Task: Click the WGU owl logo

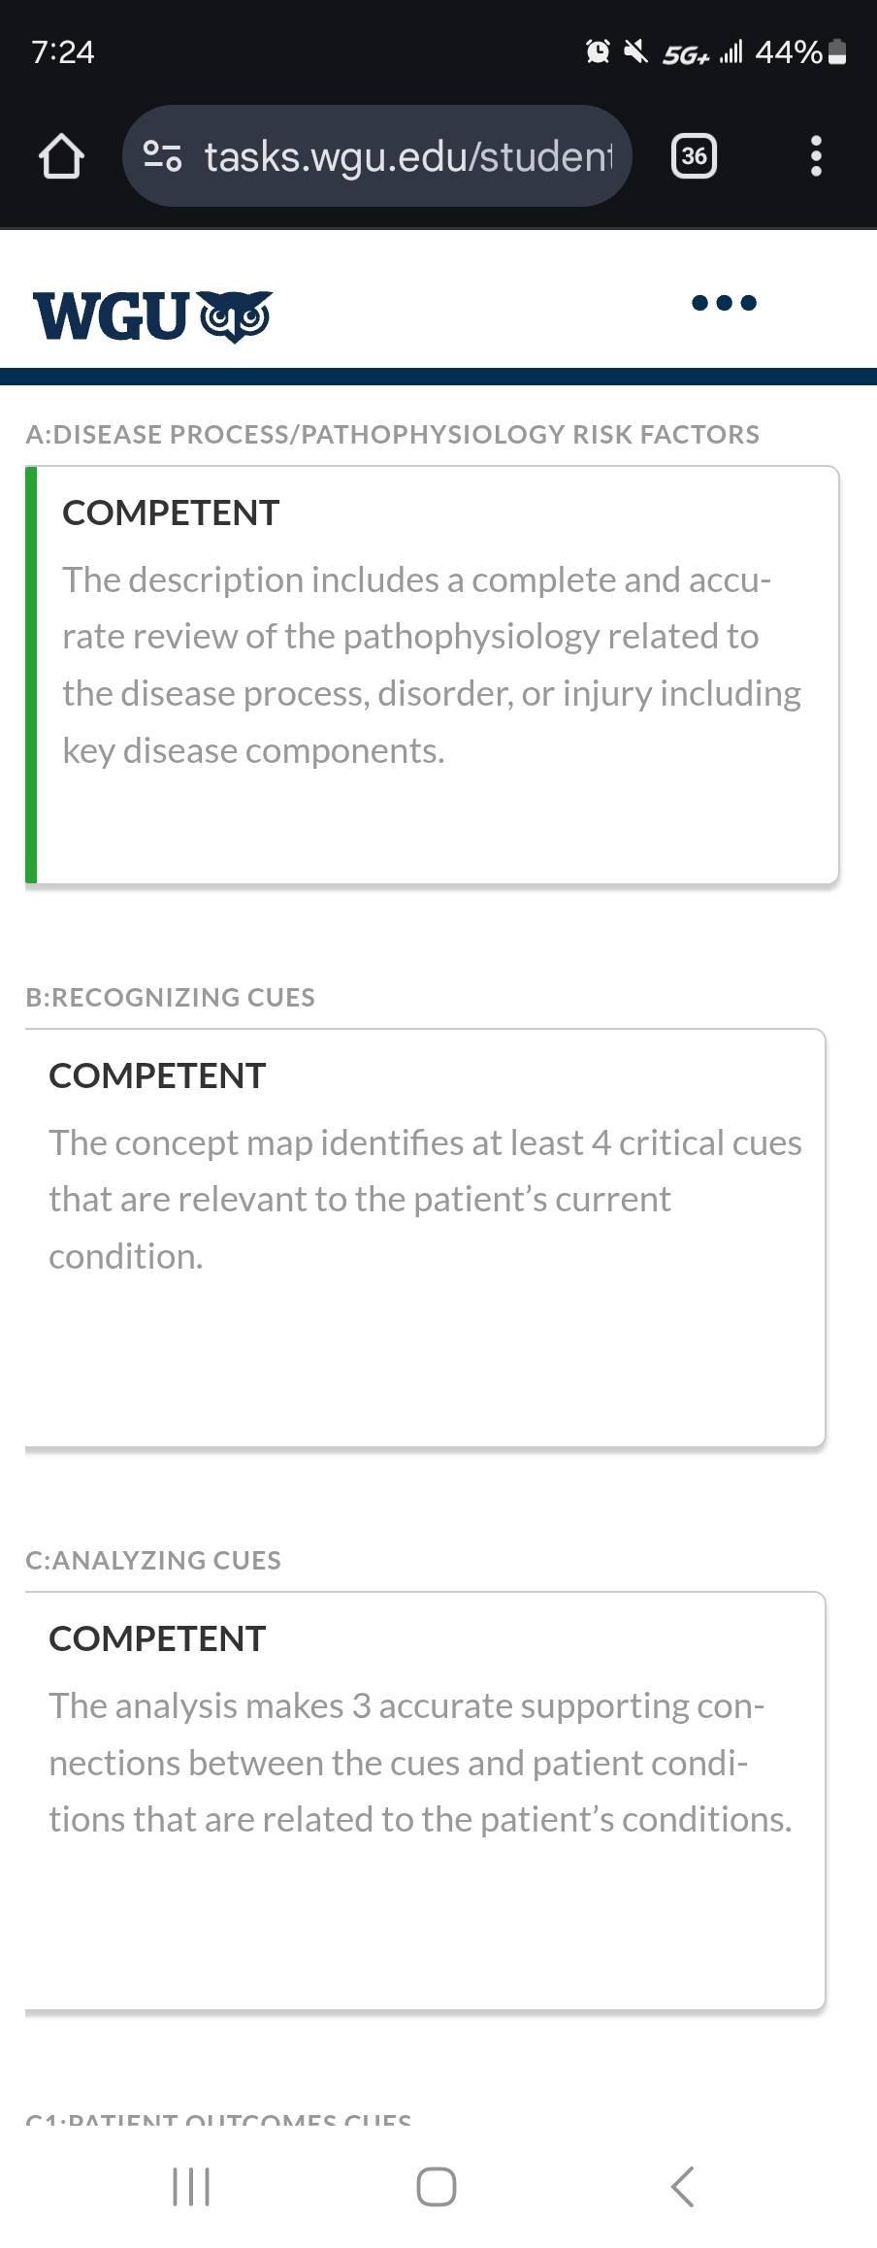Action: point(152,315)
